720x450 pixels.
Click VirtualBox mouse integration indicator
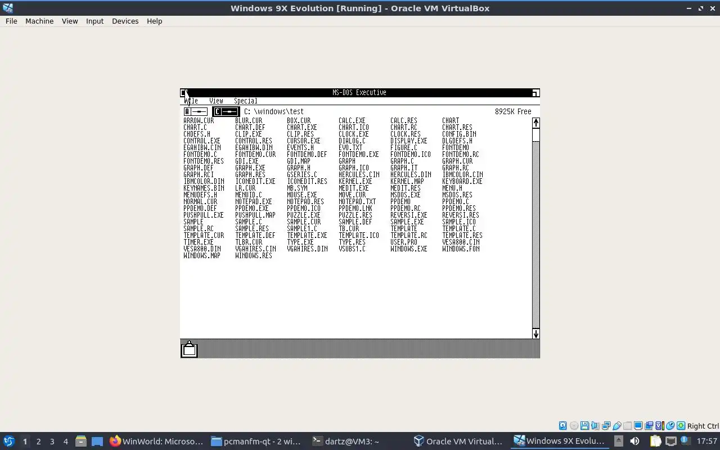click(x=670, y=426)
